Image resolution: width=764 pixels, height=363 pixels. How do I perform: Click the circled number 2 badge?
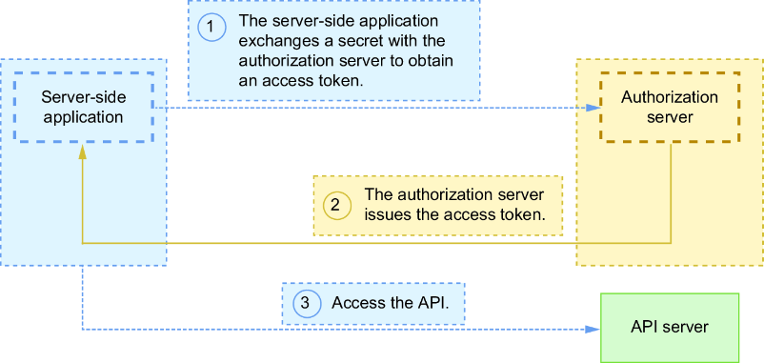click(336, 205)
